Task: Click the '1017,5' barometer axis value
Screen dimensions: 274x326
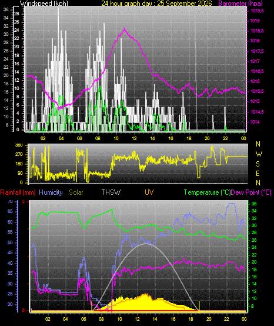Action: coord(257,51)
